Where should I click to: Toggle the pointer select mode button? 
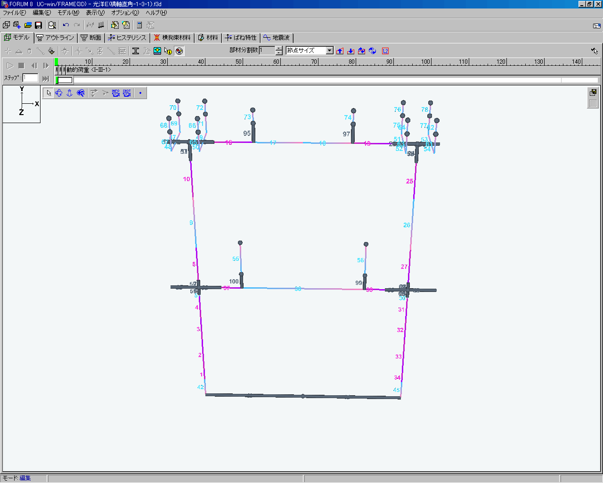[49, 93]
